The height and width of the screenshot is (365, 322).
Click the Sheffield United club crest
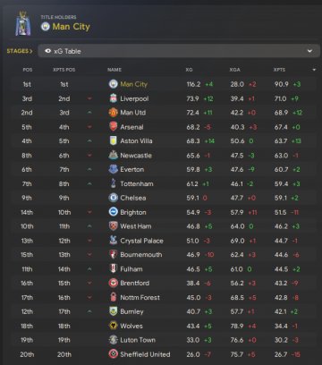pos(114,354)
